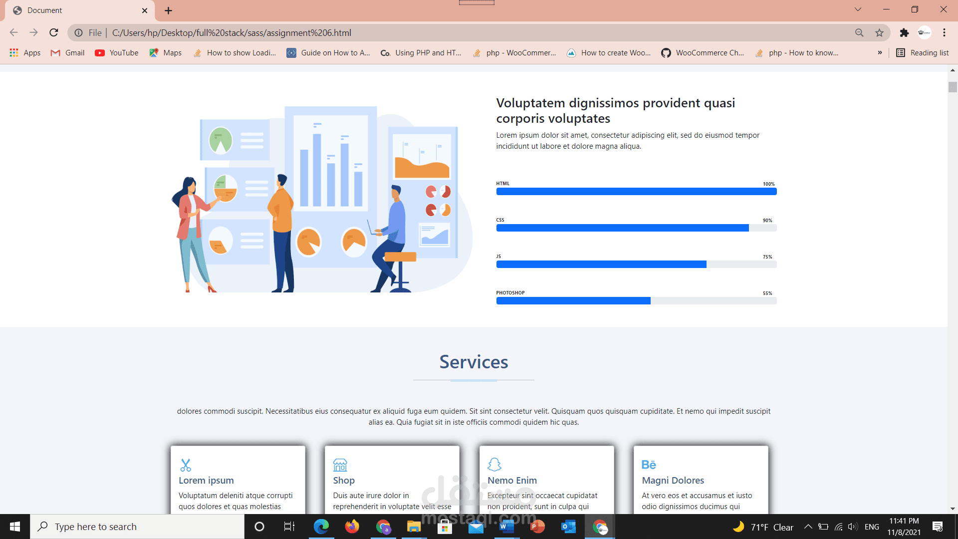This screenshot has width=958, height=539.
Task: Open the Chrome three-dot menu
Action: pyautogui.click(x=944, y=32)
